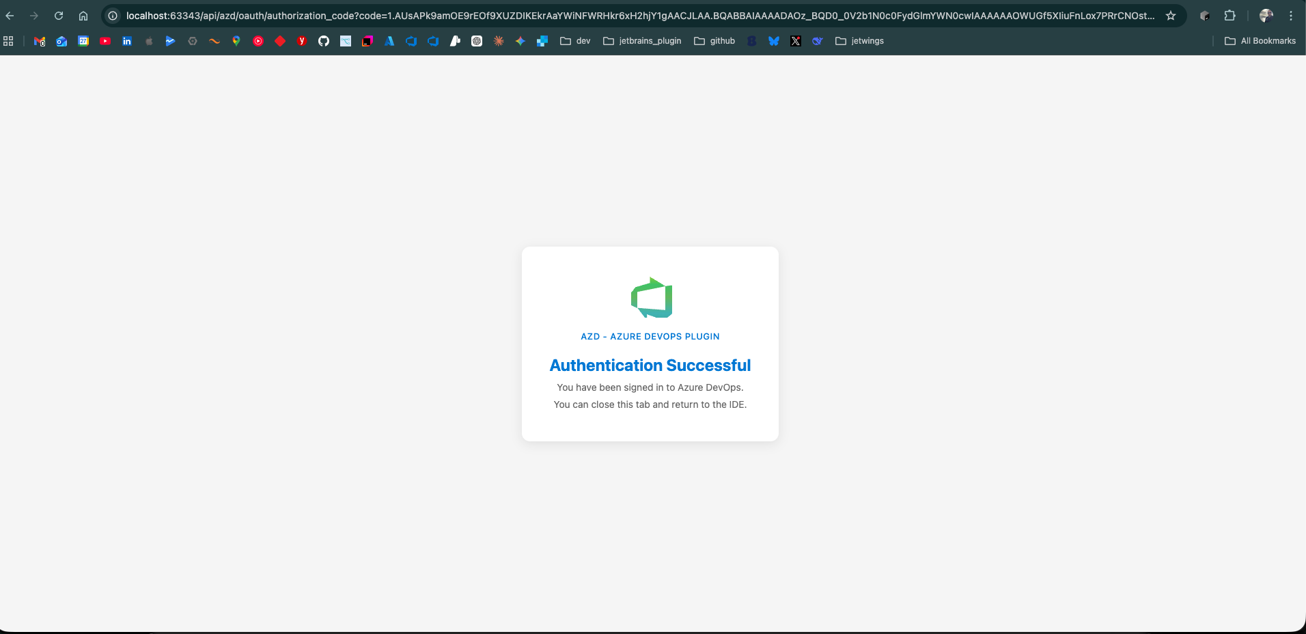The image size is (1306, 634).
Task: Open the extension cube icon beside Extensions
Action: [1205, 16]
